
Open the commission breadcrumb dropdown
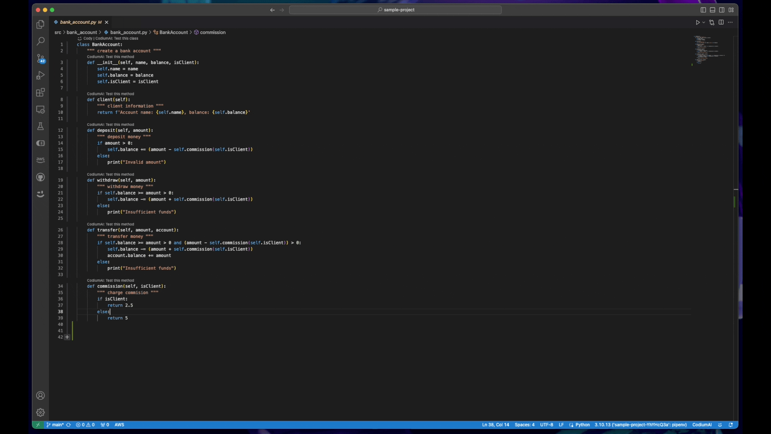pyautogui.click(x=212, y=32)
